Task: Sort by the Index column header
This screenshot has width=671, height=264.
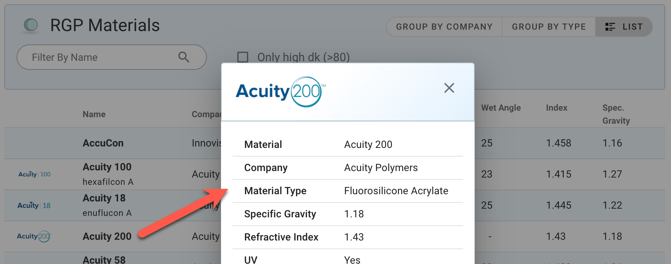Action: pos(557,108)
